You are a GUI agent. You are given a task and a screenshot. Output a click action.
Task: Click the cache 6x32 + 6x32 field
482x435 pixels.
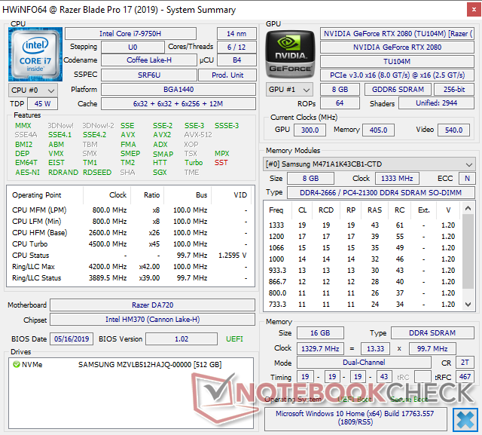tap(178, 104)
